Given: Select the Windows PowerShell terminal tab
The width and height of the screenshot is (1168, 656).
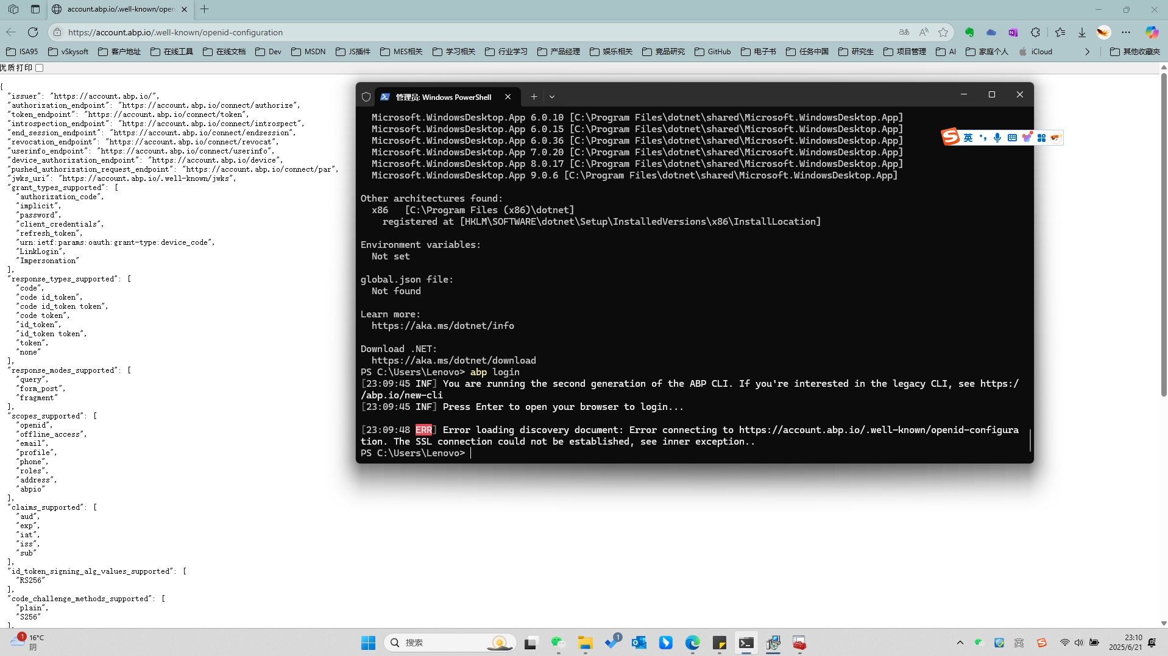Looking at the screenshot, I should point(443,97).
